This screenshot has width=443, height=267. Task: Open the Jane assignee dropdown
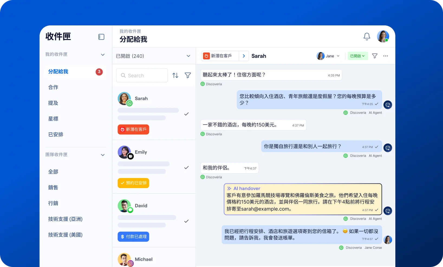tap(328, 56)
